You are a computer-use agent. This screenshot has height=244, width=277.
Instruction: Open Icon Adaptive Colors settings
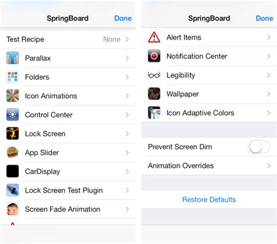209,113
